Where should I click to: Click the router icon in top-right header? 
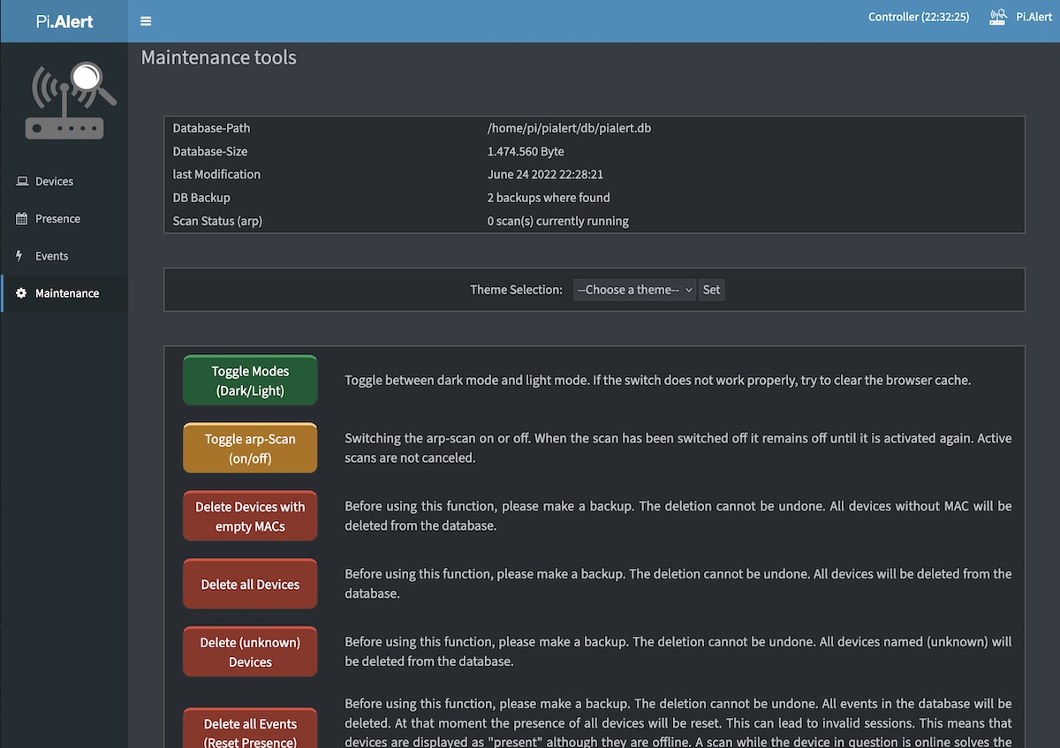click(x=998, y=18)
